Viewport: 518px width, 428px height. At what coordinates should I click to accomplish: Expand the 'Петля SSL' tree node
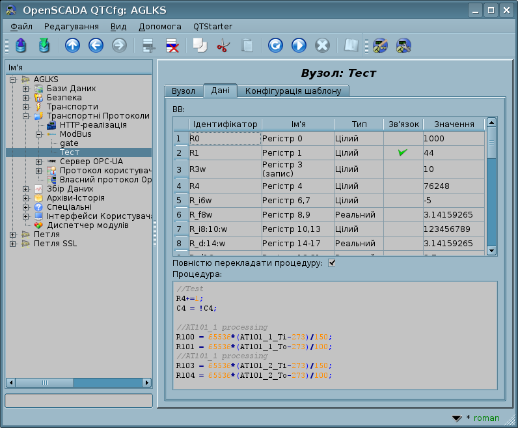click(13, 244)
